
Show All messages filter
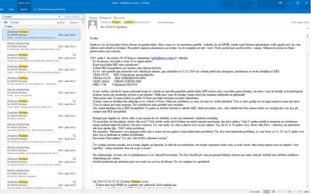coord(6,22)
